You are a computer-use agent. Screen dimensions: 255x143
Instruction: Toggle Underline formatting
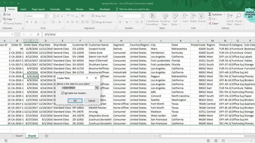click(x=35, y=22)
